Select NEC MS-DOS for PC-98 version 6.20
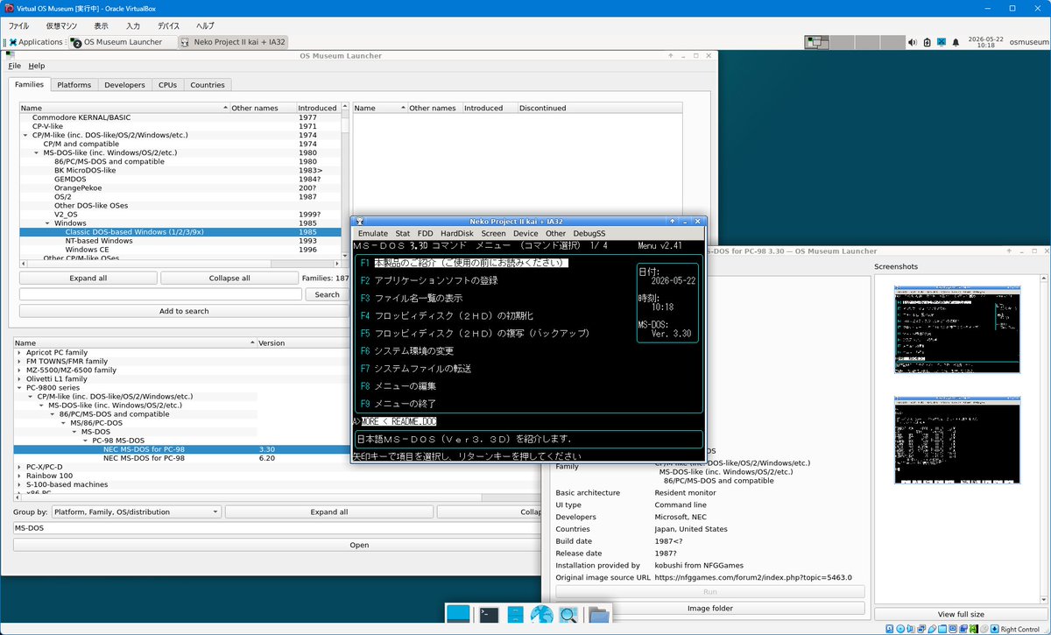 point(143,458)
